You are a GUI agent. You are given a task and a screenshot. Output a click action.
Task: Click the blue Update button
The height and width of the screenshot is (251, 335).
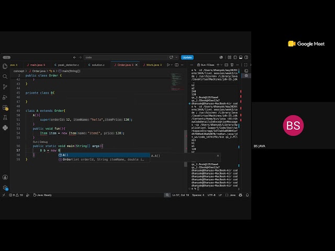[x=187, y=58]
